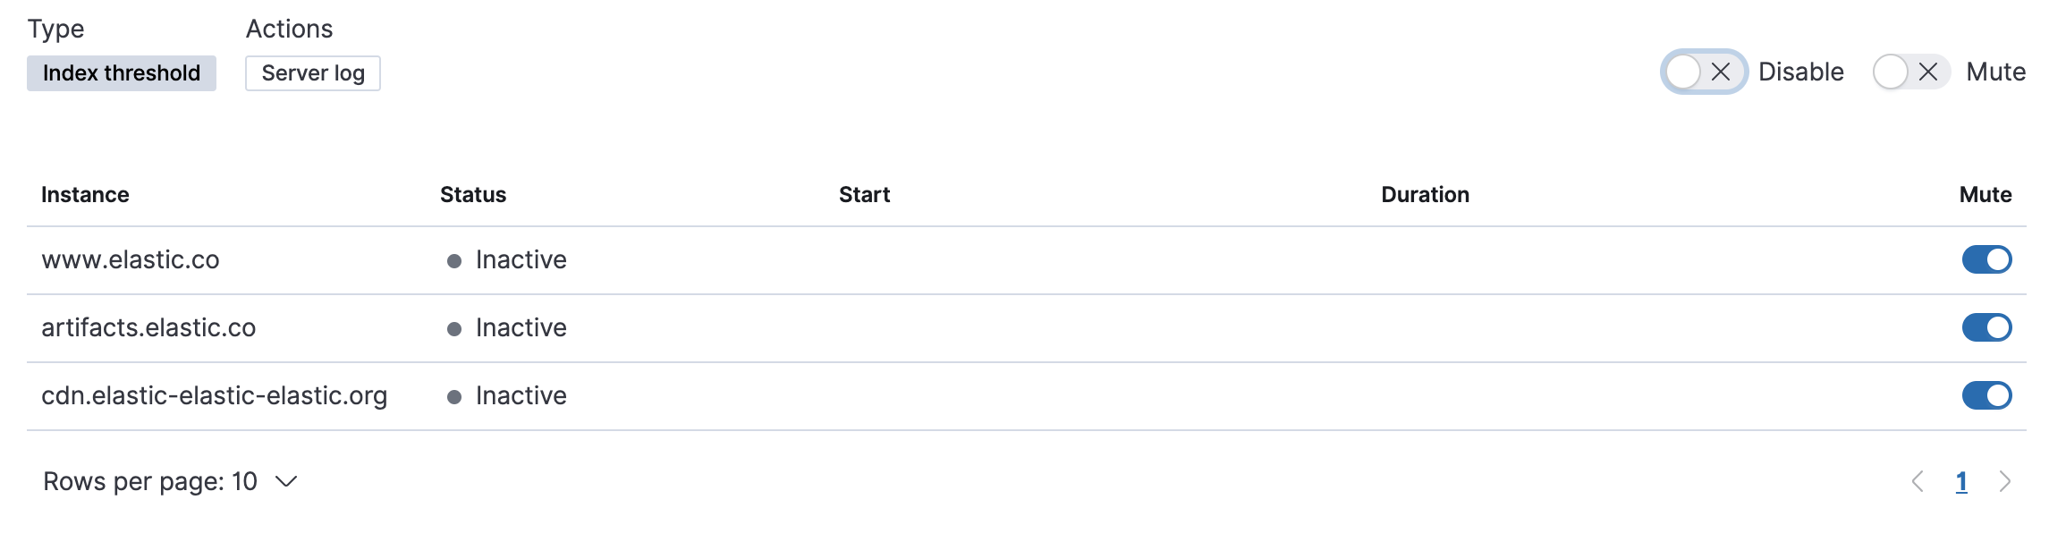Click the Instance column header

(85, 194)
